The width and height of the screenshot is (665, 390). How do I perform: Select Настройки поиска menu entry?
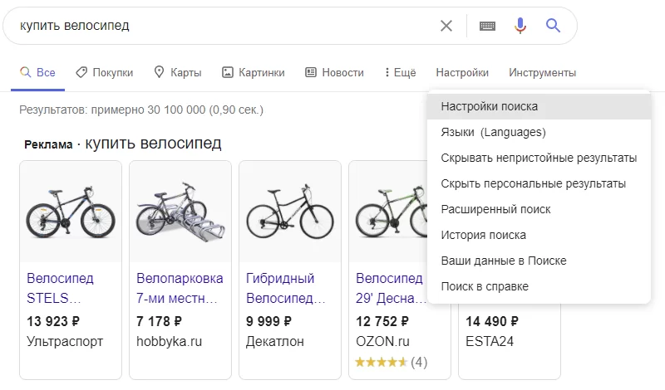click(x=489, y=106)
